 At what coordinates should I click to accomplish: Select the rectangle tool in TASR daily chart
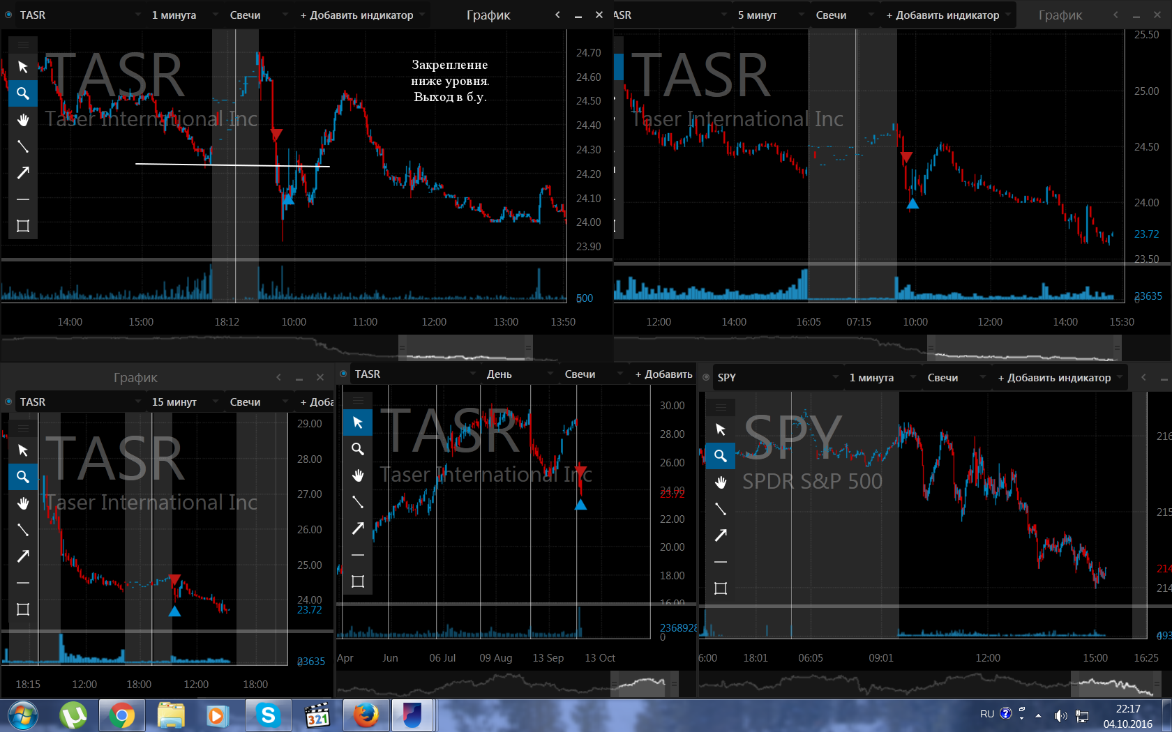(x=358, y=581)
